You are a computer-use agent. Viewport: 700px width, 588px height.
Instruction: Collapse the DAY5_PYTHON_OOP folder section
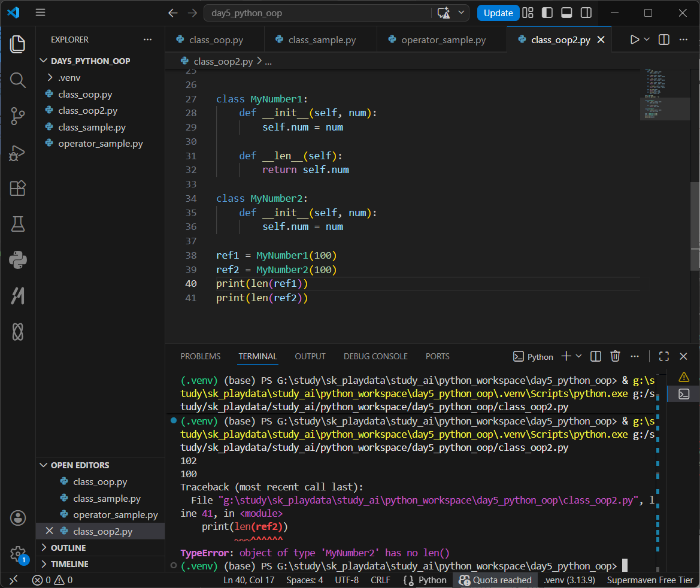pyautogui.click(x=100, y=61)
